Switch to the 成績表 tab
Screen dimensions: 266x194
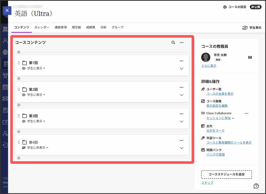[90, 27]
